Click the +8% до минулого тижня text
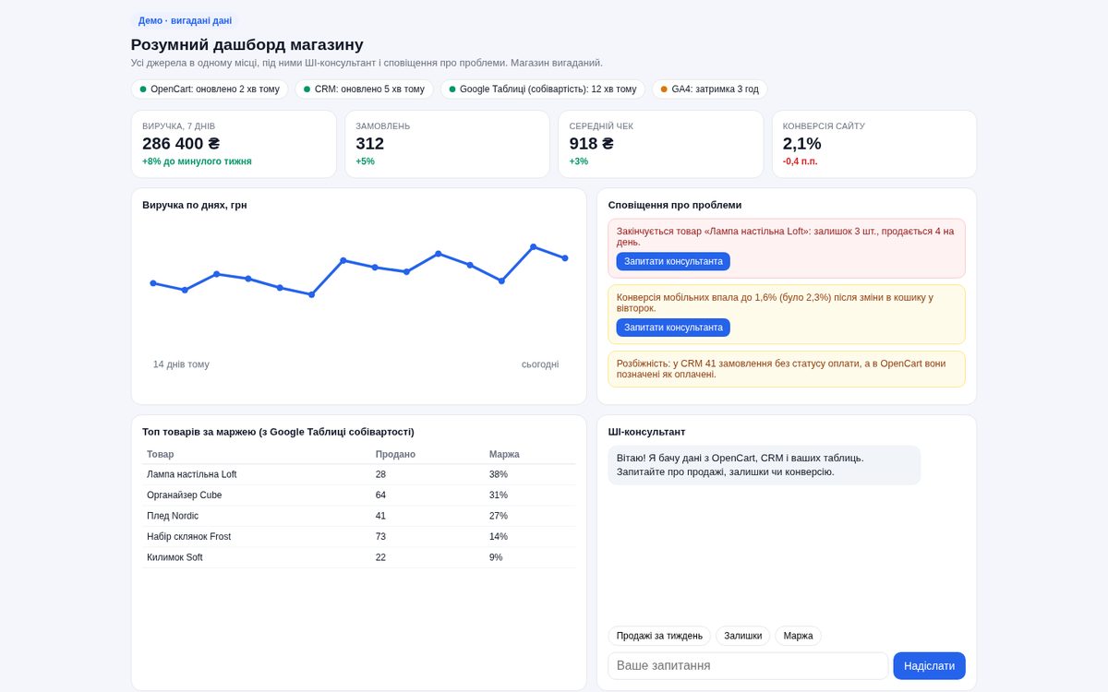1108x692 pixels. [197, 161]
